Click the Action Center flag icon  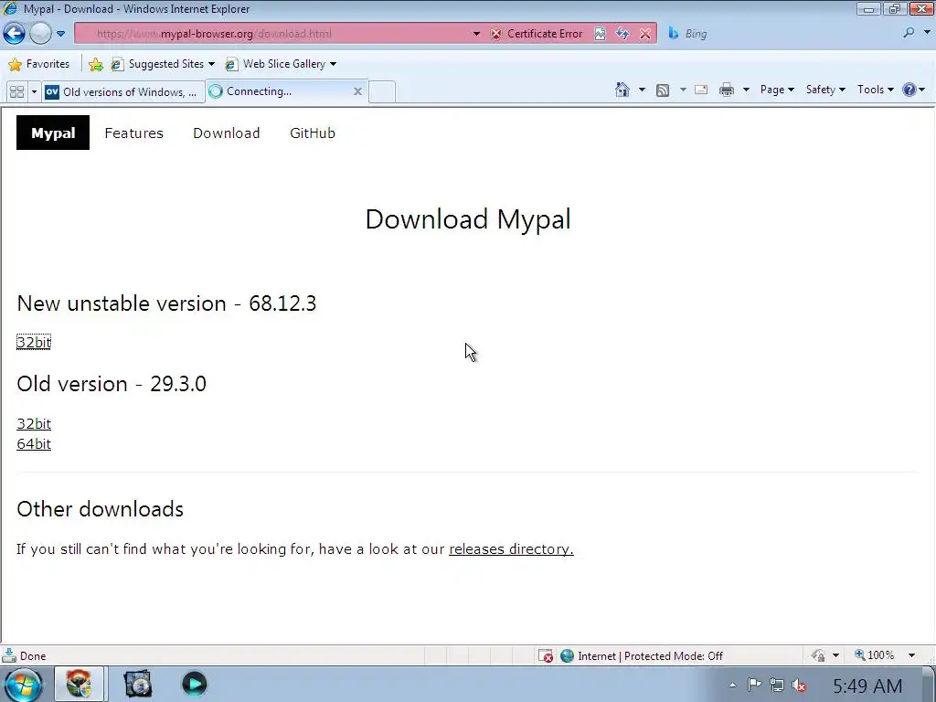[754, 685]
